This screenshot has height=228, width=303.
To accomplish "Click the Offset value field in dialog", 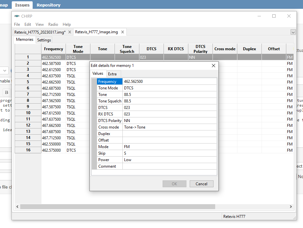I will pos(169,140).
